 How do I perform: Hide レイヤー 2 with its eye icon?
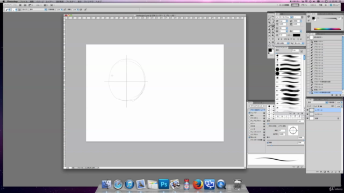[x=307, y=110]
